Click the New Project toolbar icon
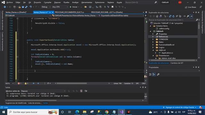 tap(14, 7)
